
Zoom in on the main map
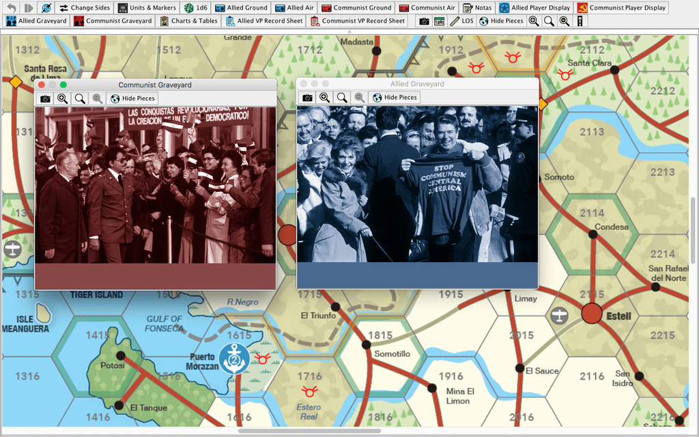534,21
